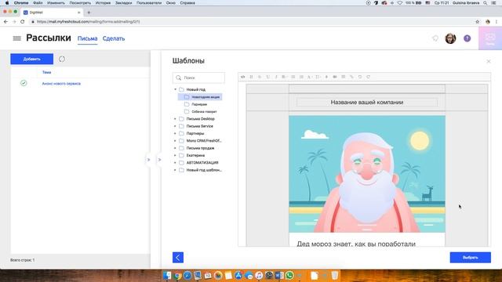502x282 pixels.
Task: Select the Письма Desktop folder label
Action: point(201,119)
